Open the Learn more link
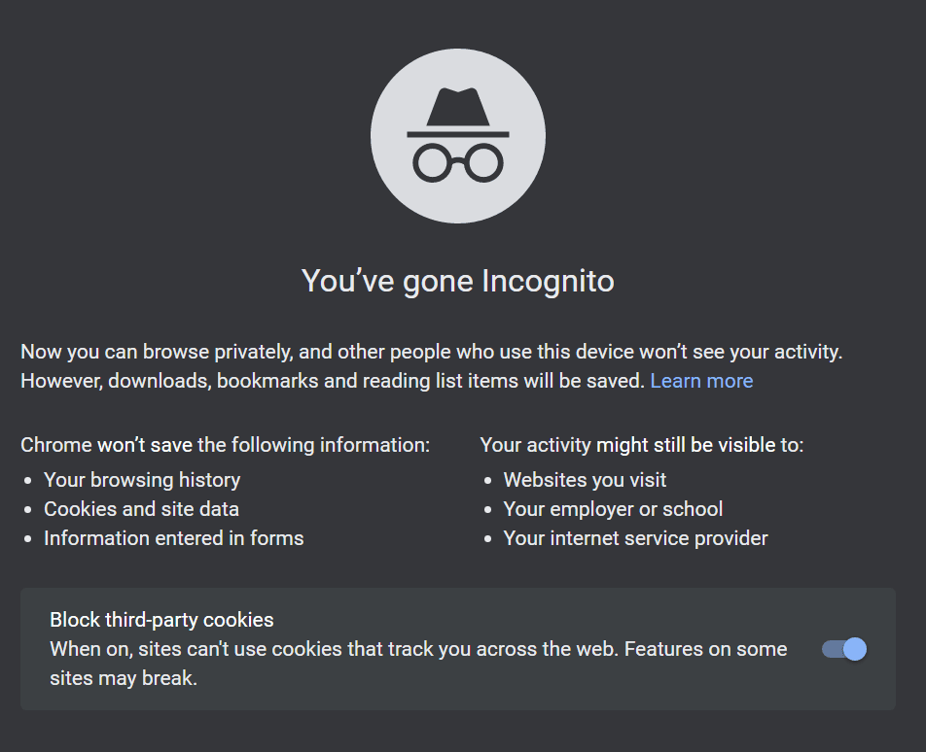Screen dimensions: 926x752 point(701,380)
